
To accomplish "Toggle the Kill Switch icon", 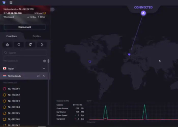I will coord(31,44).
